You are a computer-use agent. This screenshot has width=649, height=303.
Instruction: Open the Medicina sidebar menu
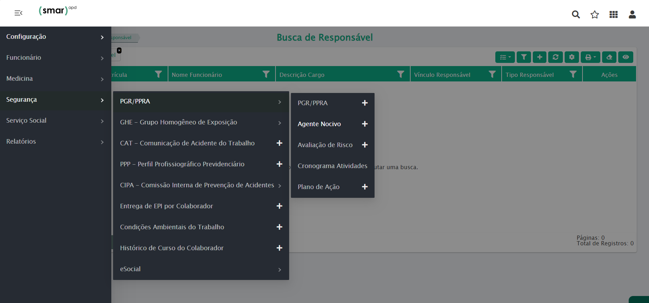tap(55, 79)
